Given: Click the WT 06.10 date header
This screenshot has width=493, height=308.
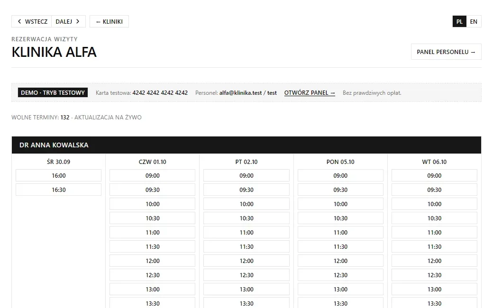Looking at the screenshot, I should [434, 162].
